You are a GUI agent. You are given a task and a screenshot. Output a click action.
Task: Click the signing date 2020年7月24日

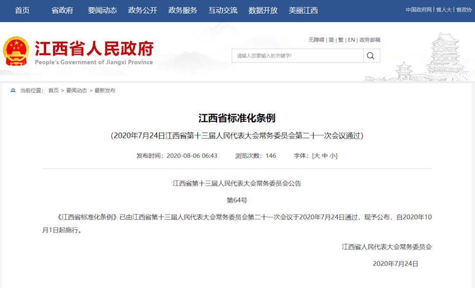[395, 264]
